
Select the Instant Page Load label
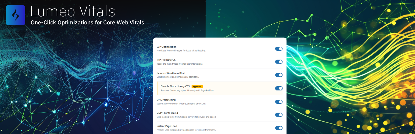167,126
